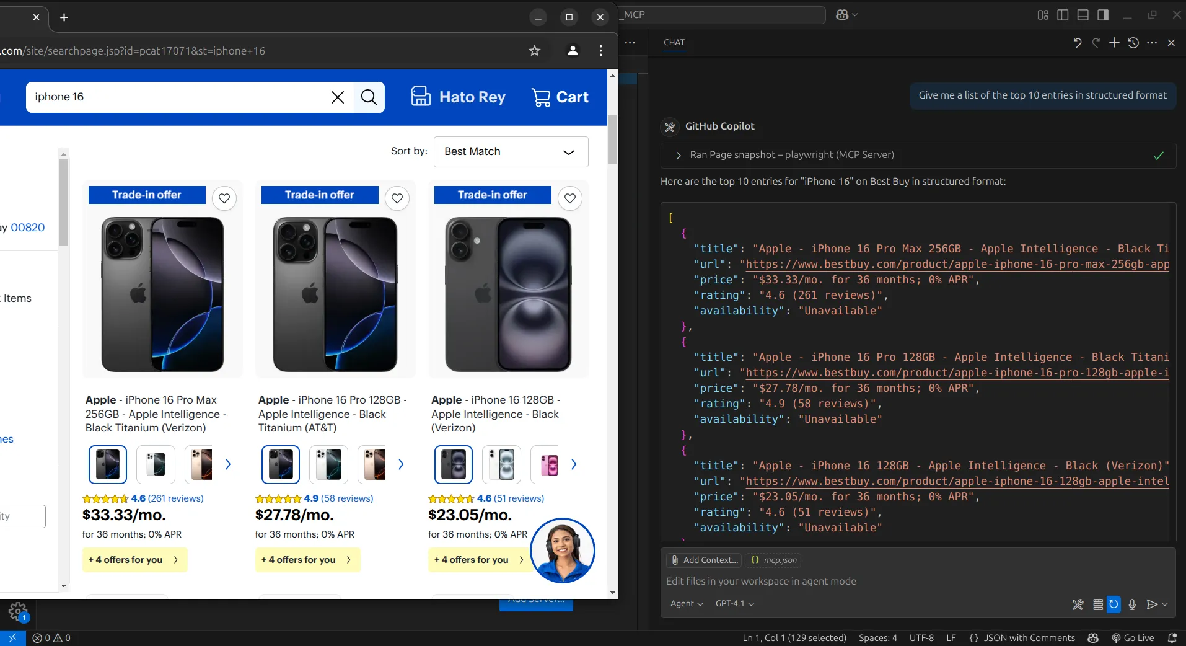Send the chat message arrow
Image resolution: width=1186 pixels, height=646 pixels.
(x=1151, y=604)
